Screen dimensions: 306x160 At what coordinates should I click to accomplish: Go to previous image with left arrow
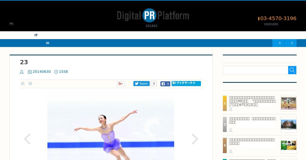[27, 139]
